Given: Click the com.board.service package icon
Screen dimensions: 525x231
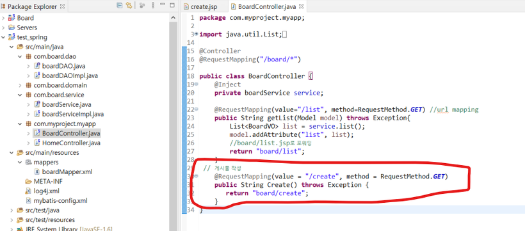Looking at the screenshot, I should (x=28, y=95).
